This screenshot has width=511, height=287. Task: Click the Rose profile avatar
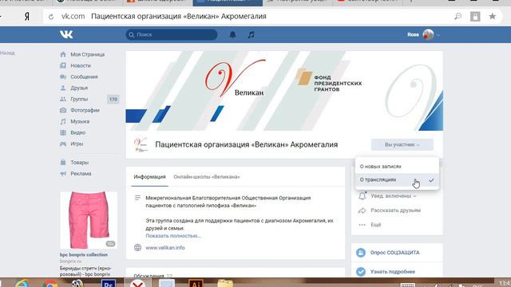coord(428,34)
